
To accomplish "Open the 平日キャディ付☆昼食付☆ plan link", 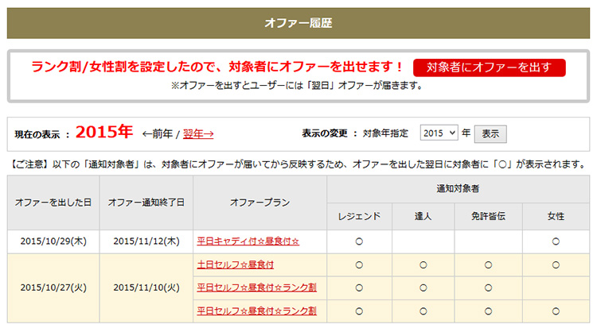I will point(248,241).
